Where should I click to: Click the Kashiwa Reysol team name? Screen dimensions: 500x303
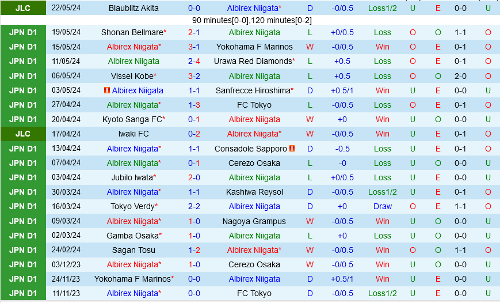pyautogui.click(x=254, y=192)
